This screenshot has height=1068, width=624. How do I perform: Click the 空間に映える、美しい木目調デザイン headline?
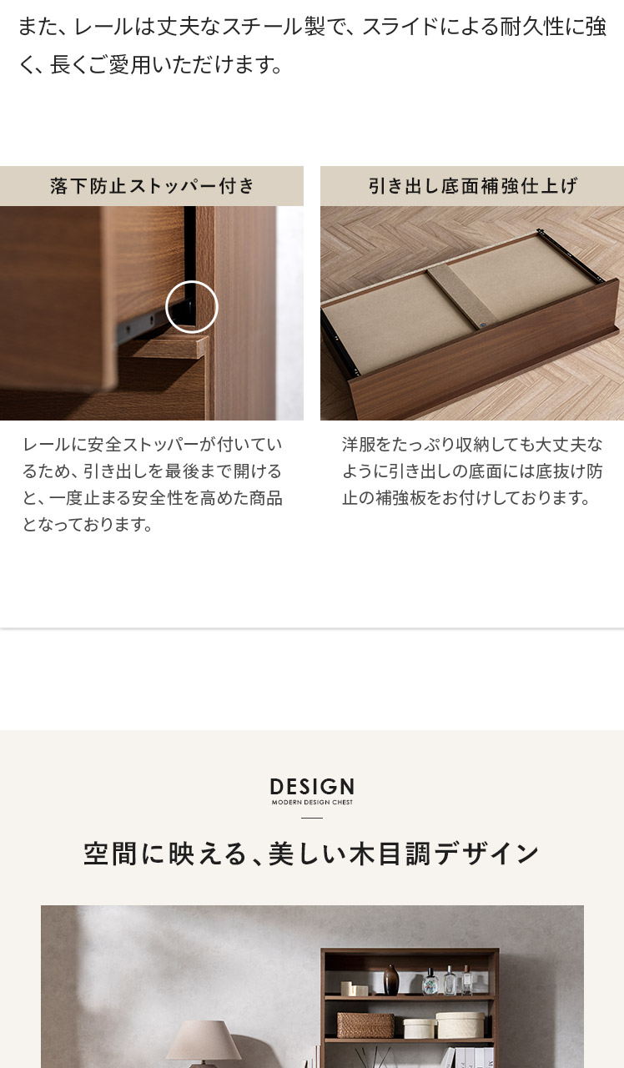tap(312, 854)
